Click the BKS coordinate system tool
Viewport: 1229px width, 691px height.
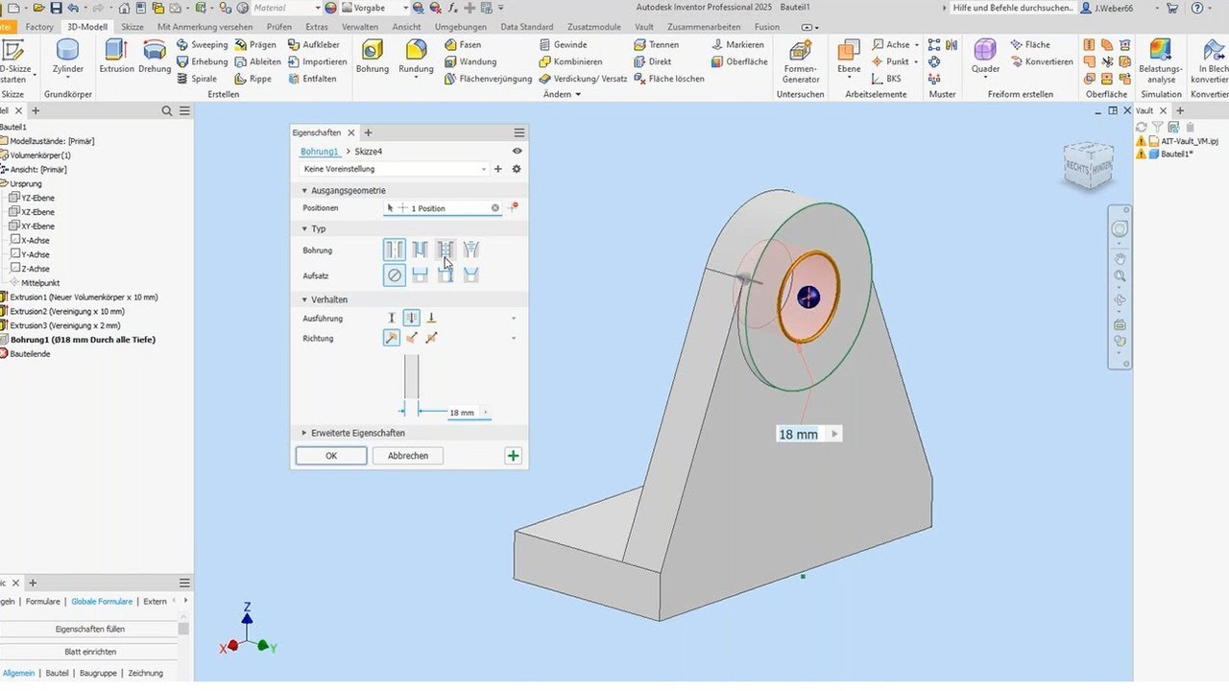886,79
